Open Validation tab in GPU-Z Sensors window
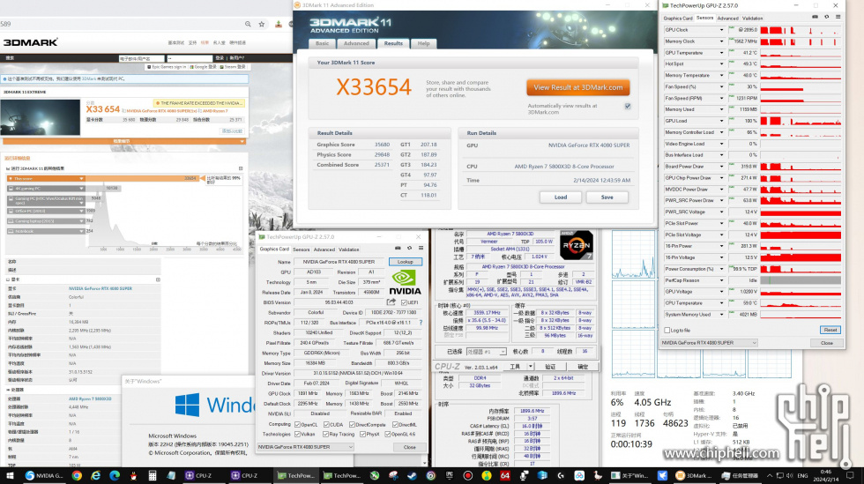Image resolution: width=864 pixels, height=484 pixels. coord(752,19)
